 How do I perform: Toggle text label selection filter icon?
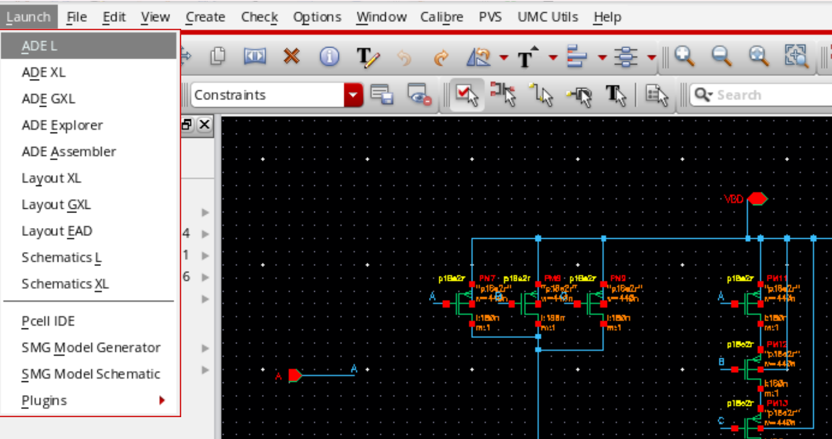[x=616, y=96]
